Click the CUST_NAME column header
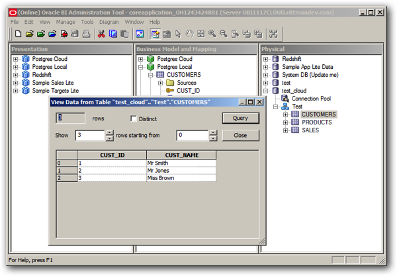 181,155
